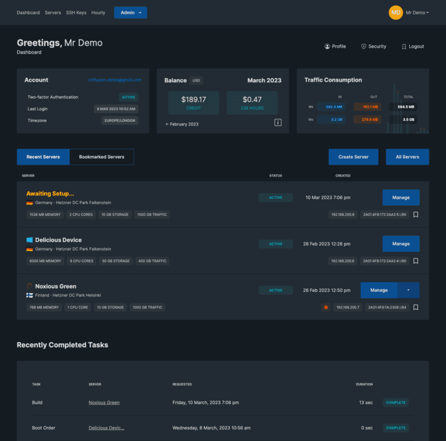Click the 192.168.200.7 IP address badge

(348, 307)
